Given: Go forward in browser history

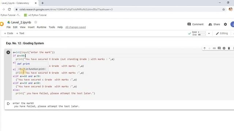Looking at the screenshot, I should coord(4,9).
